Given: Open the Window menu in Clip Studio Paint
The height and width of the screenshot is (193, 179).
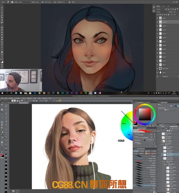Looking at the screenshot, I should (x=45, y=98).
